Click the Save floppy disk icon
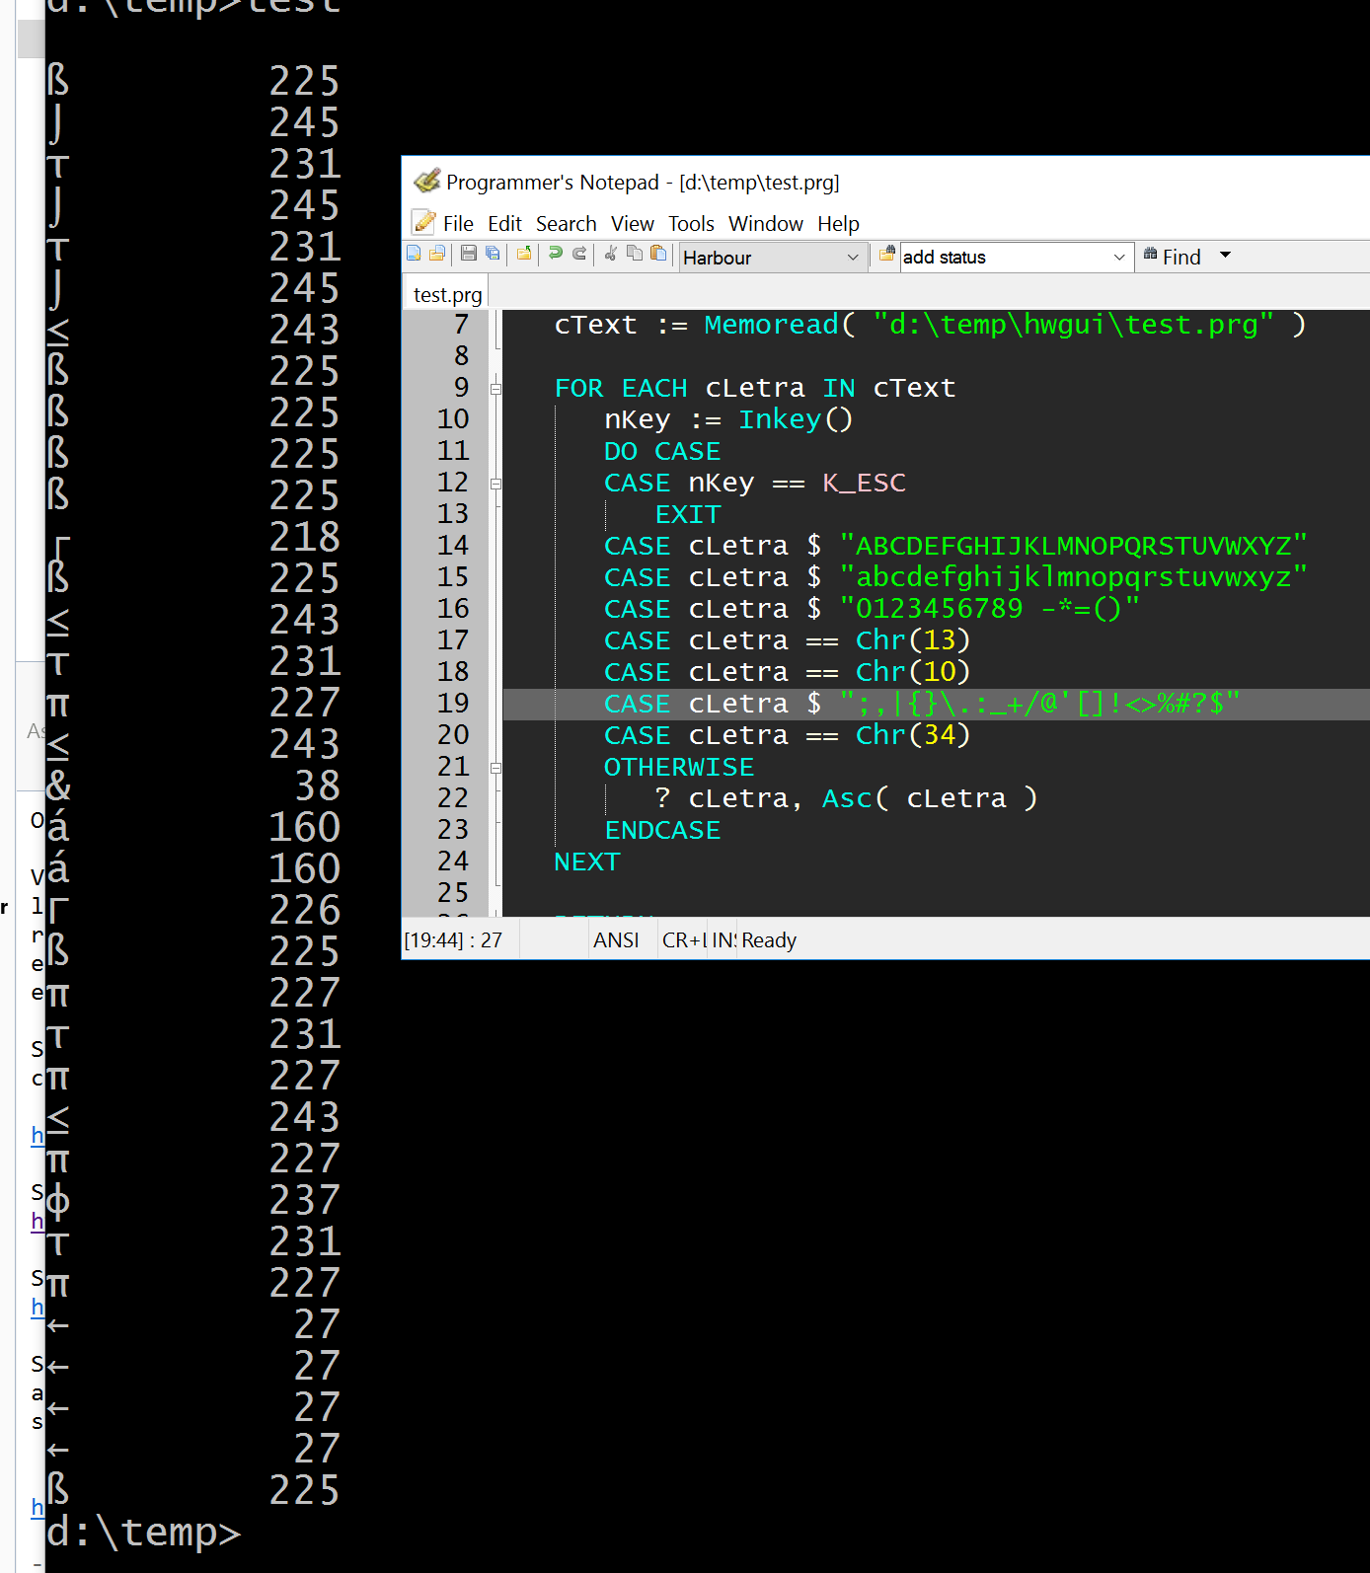 [x=469, y=255]
